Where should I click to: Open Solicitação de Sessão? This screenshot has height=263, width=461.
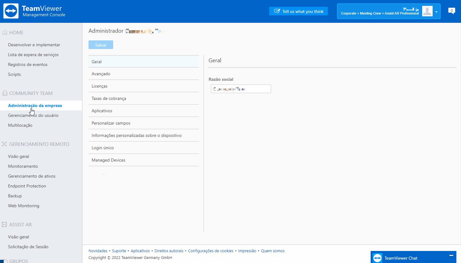tap(28, 247)
